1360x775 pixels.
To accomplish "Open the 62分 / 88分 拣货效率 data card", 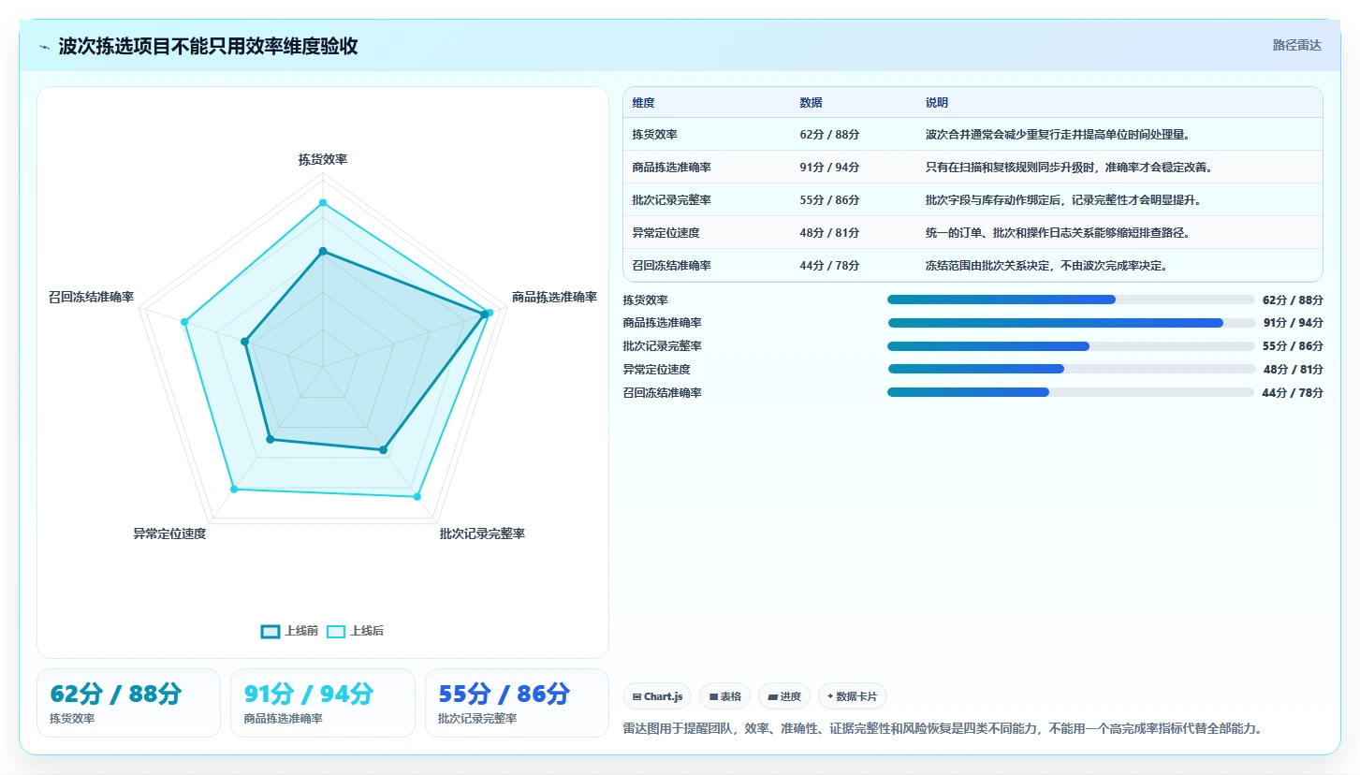I will click(x=128, y=703).
